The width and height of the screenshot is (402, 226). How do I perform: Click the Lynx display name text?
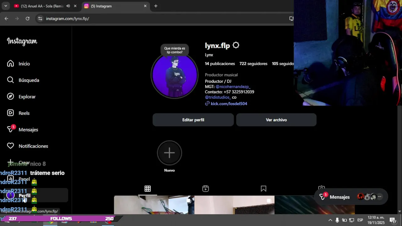click(x=209, y=55)
